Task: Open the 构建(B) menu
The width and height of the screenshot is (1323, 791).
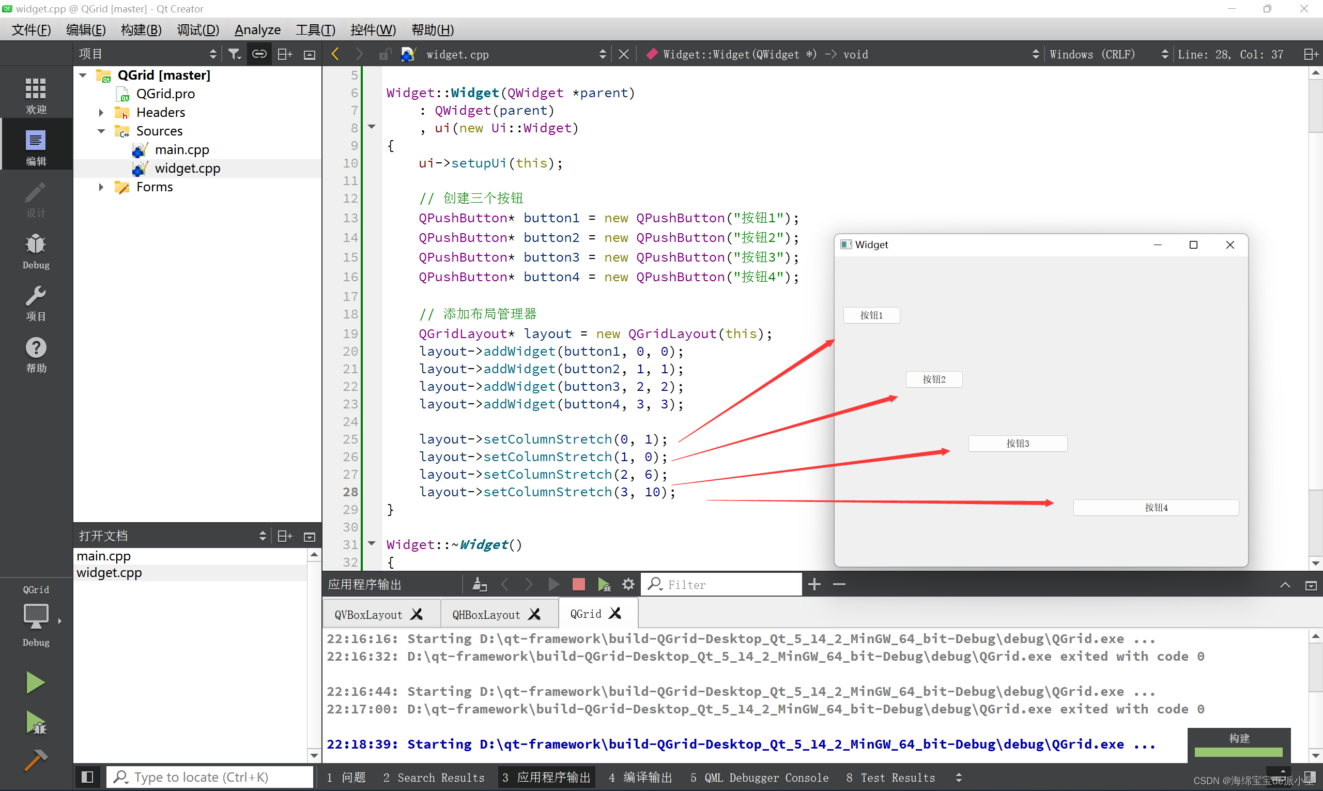Action: point(141,30)
